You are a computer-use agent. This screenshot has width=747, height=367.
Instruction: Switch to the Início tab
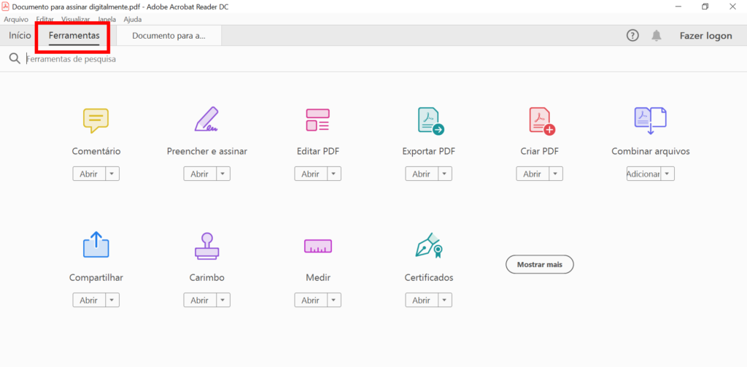tap(20, 35)
